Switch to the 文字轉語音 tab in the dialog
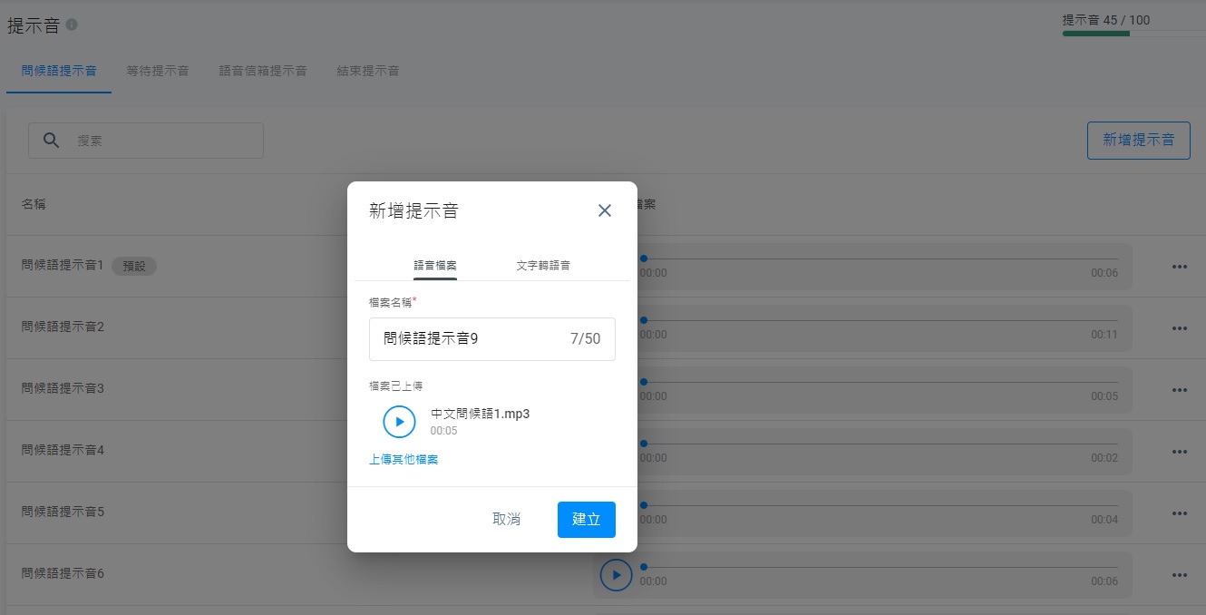Screen dimensions: 1206x615 pyautogui.click(x=544, y=265)
